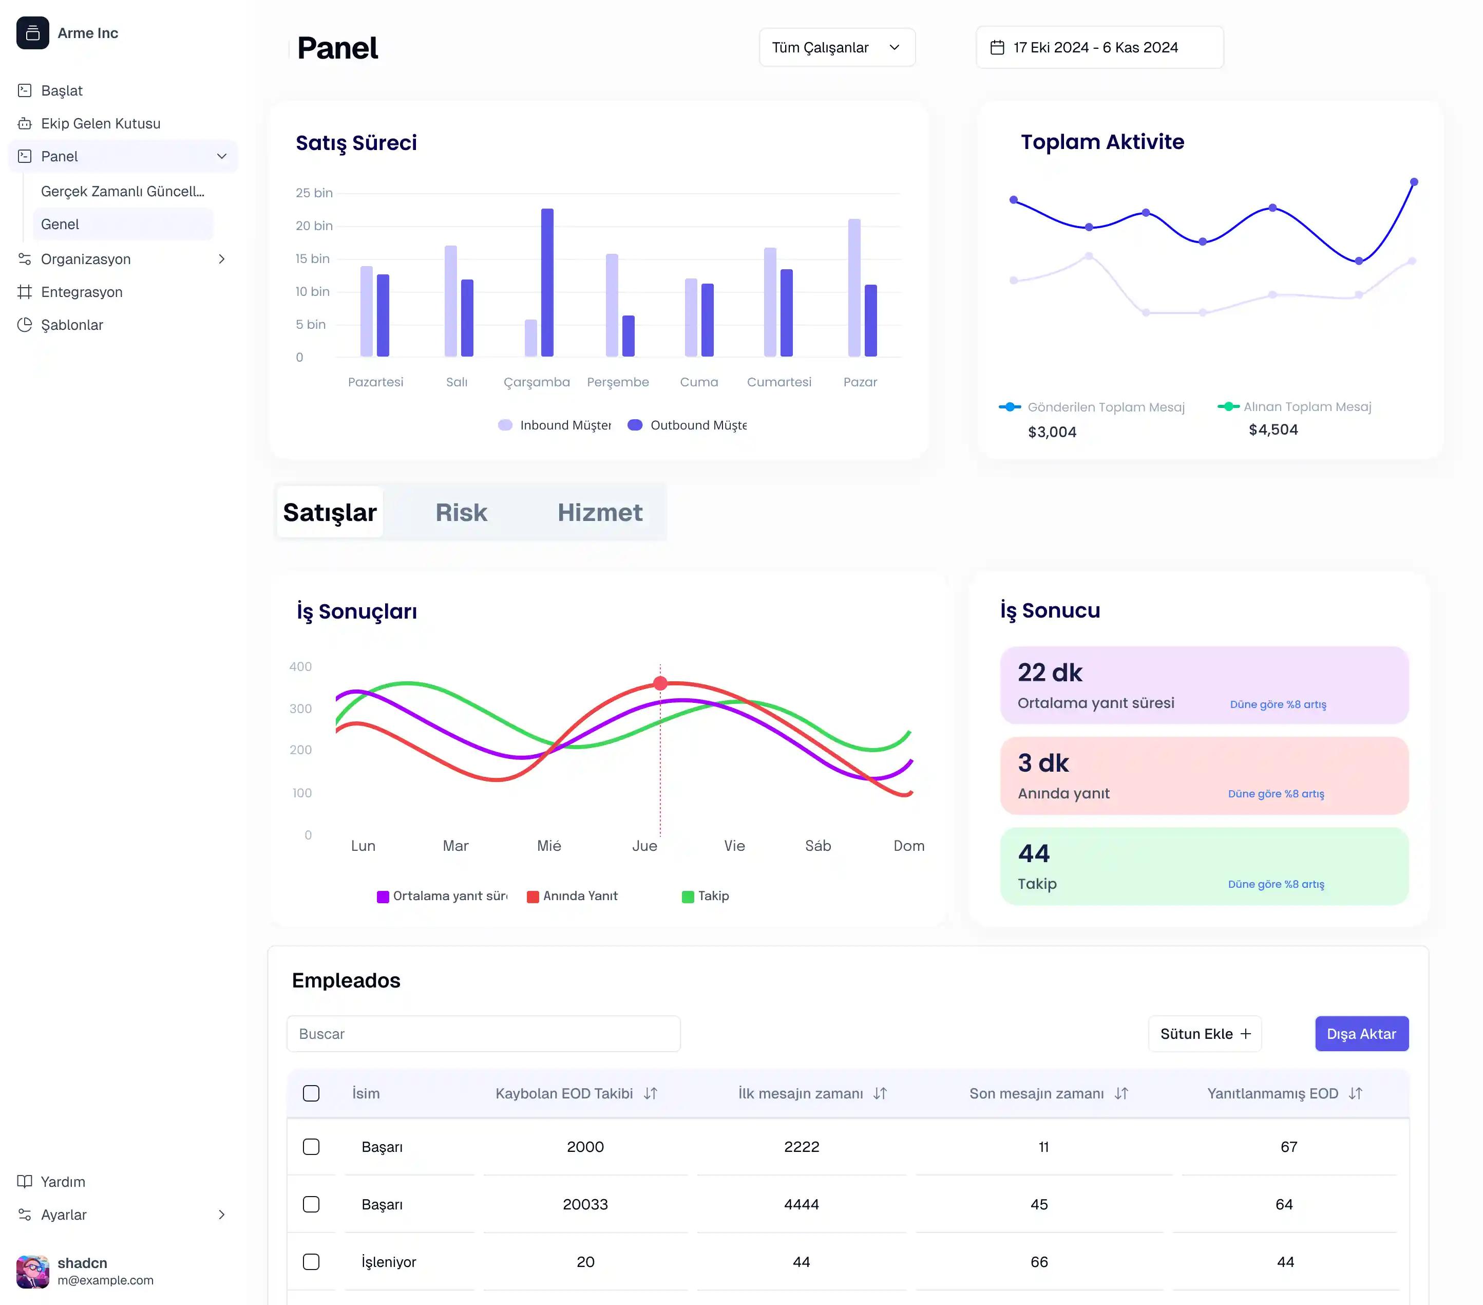Sort by Kaybolan EOD Takibi column arrows
This screenshot has height=1305, width=1483.
click(650, 1093)
